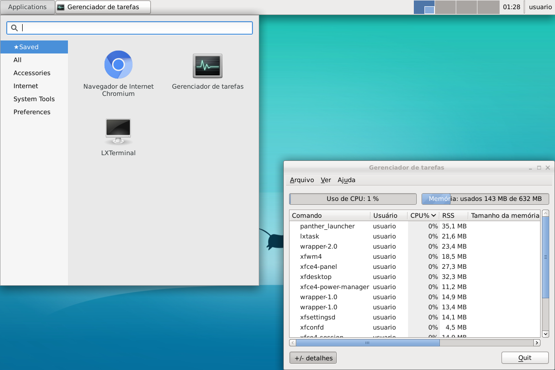Select the System Tools category
Viewport: 555px width, 370px height.
[34, 99]
